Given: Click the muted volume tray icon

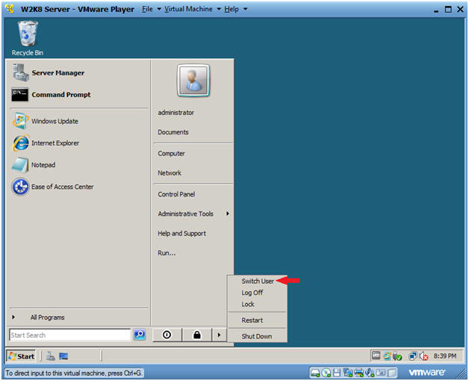Looking at the screenshot, I should tap(424, 356).
